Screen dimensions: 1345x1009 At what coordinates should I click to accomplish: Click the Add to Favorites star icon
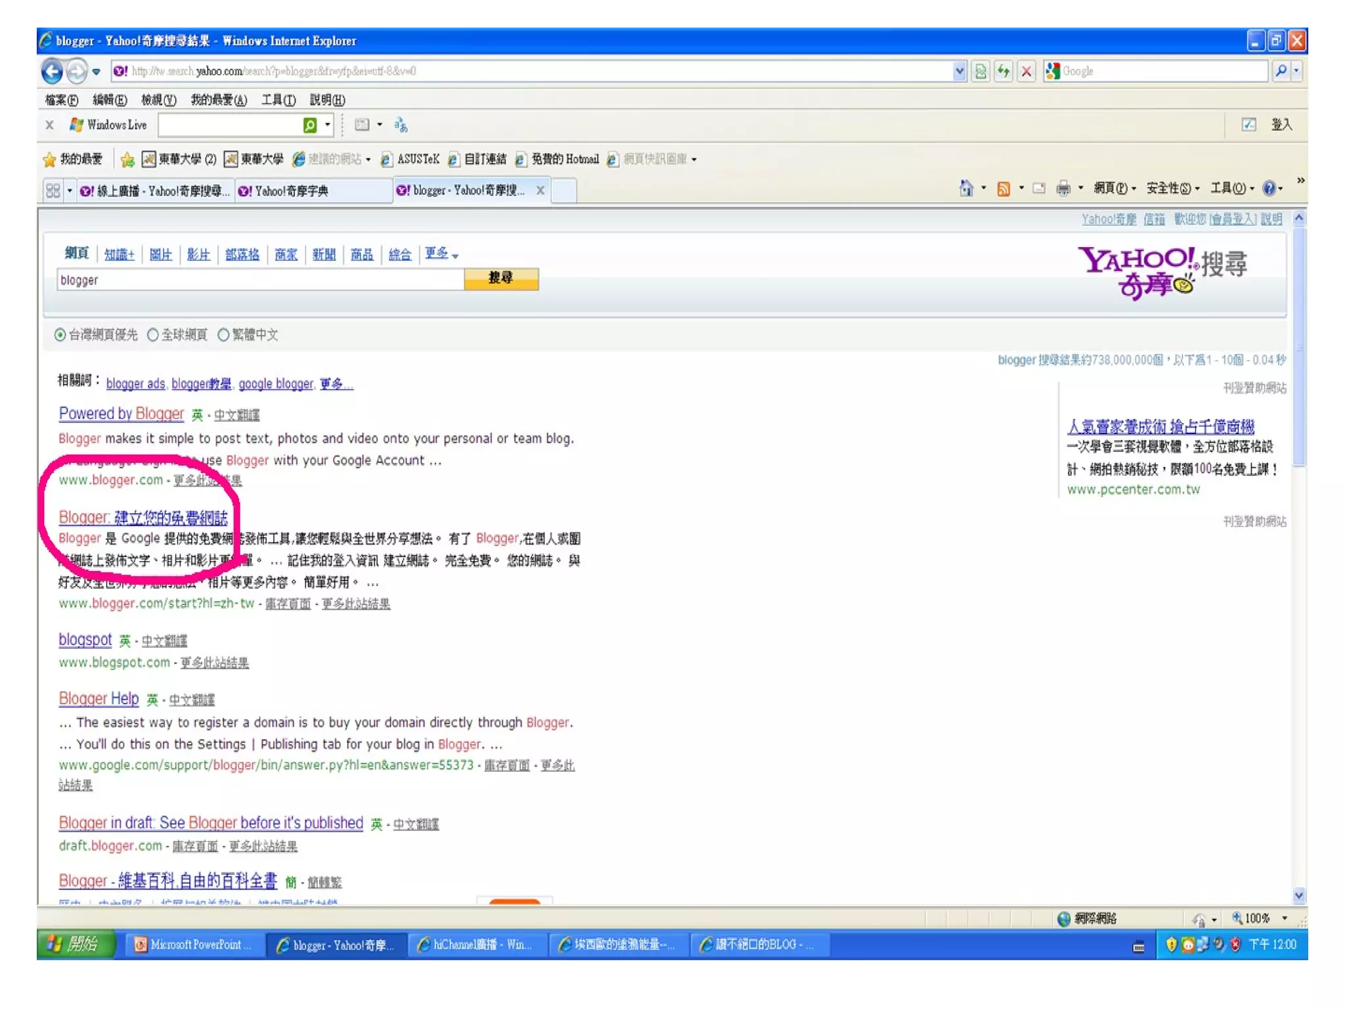click(127, 159)
